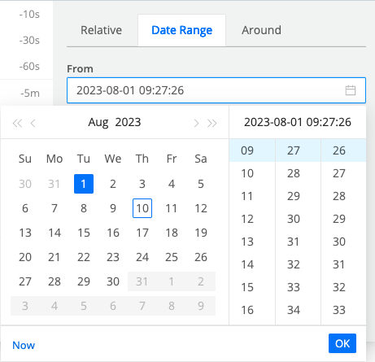Select the -30s quick range

click(x=29, y=41)
